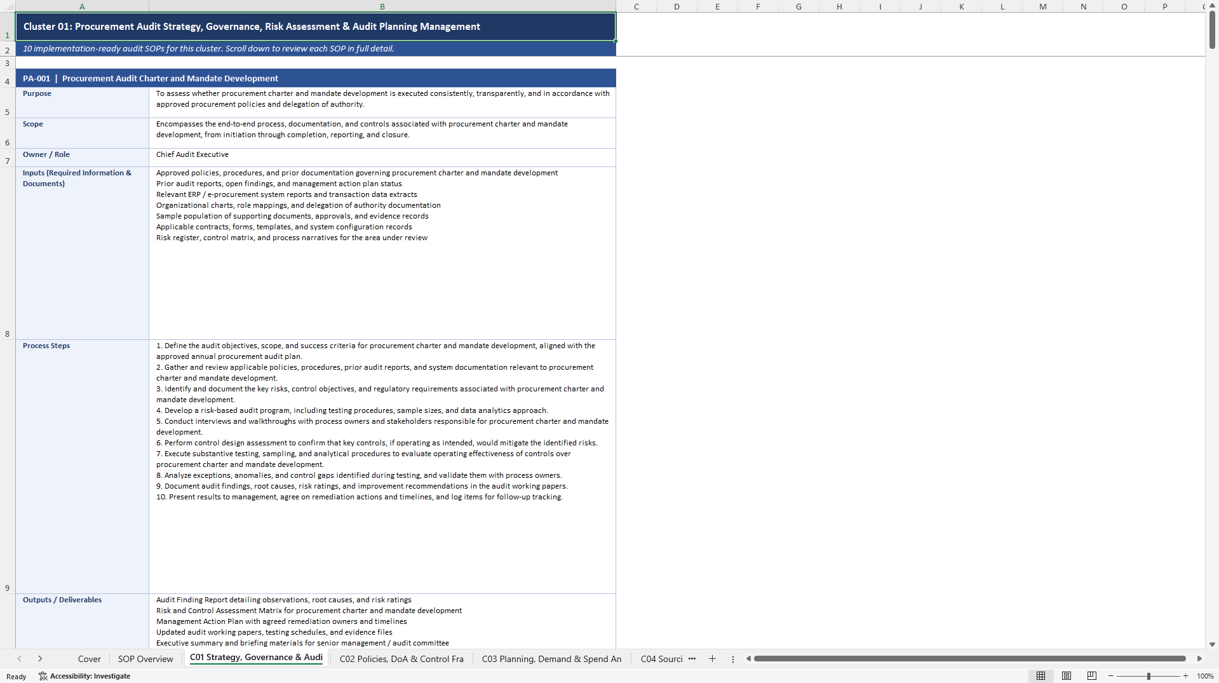This screenshot has width=1219, height=683.
Task: Select the process steps cell starting '1. Define'
Action: pos(382,466)
